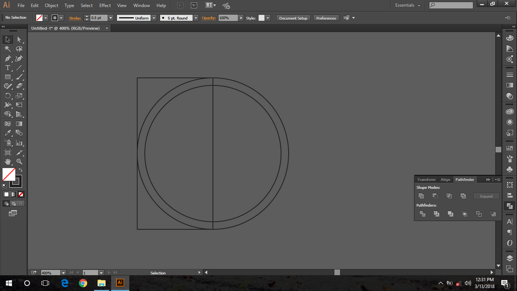
Task: Click the Document Setup button
Action: click(x=293, y=18)
